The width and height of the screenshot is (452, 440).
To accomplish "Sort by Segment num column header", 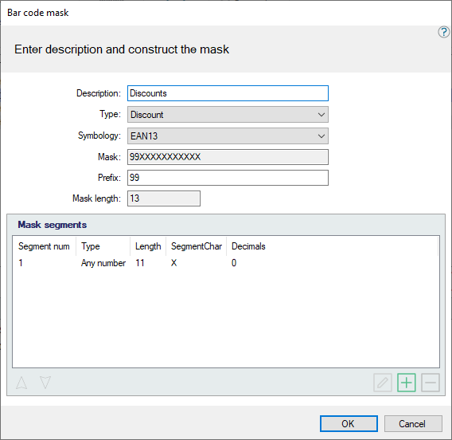I will tap(45, 246).
